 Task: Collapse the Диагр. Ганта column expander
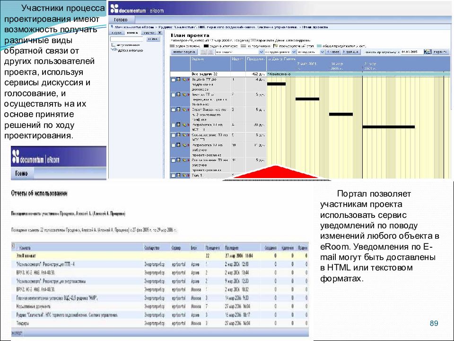[269, 59]
